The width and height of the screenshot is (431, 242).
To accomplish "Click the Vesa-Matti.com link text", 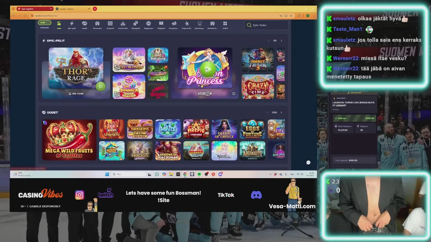I will coord(292,206).
